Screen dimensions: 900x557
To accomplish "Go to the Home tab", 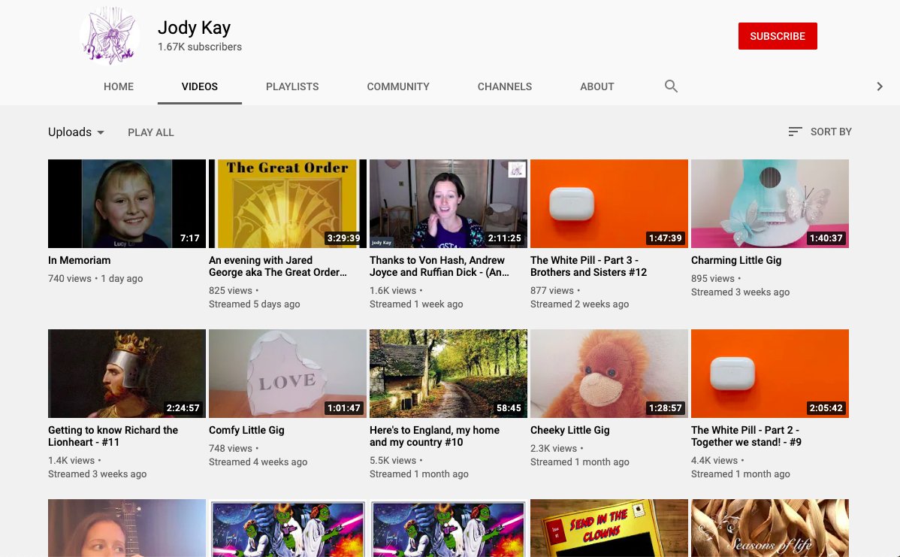I will click(119, 86).
